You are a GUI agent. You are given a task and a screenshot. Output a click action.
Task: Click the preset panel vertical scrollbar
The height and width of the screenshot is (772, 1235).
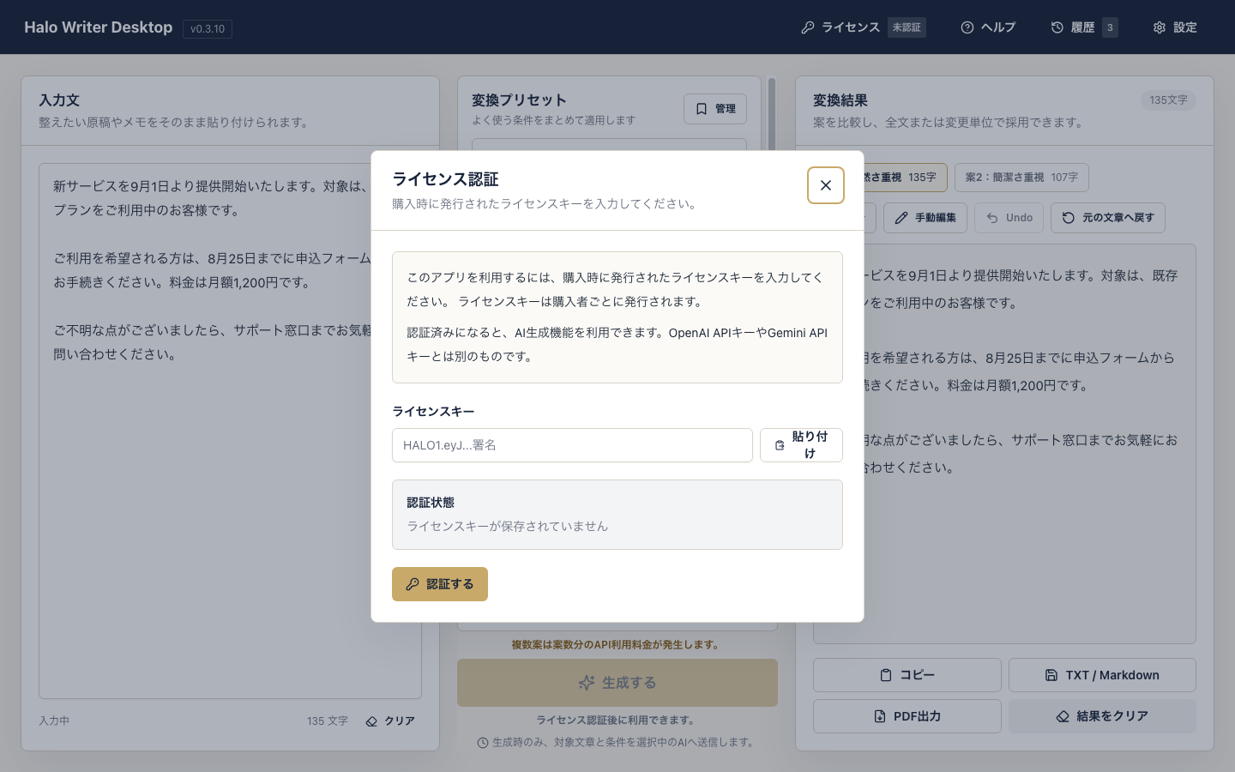(772, 116)
